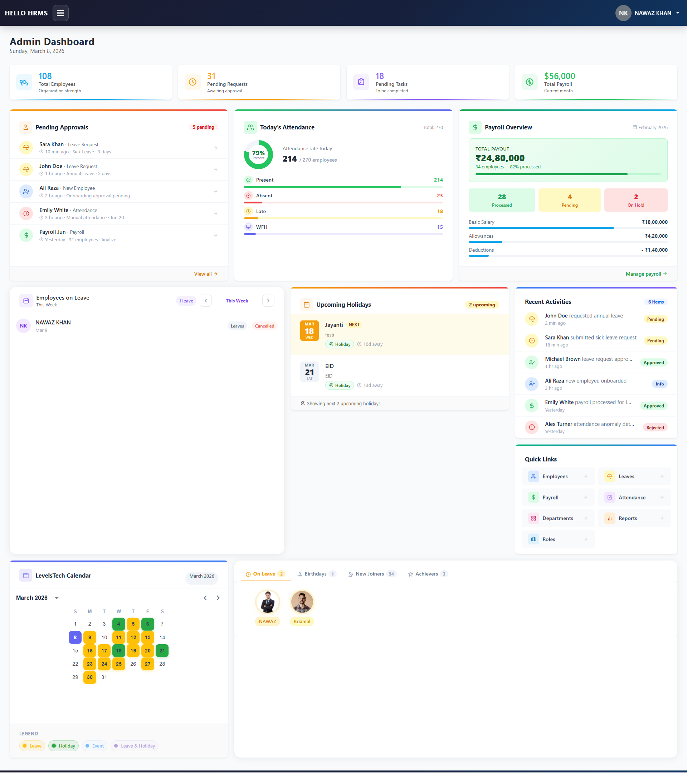Viewport: 687px width, 774px height.
Task: Open the Leaves quick link
Action: pos(634,476)
